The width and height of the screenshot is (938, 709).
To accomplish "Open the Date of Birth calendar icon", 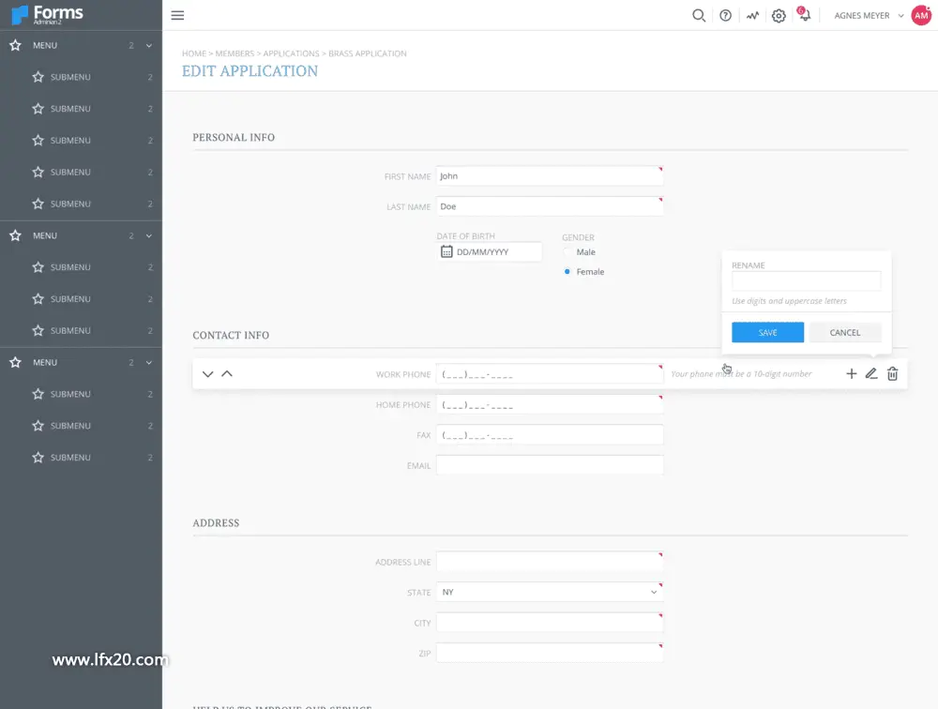I will pyautogui.click(x=446, y=251).
